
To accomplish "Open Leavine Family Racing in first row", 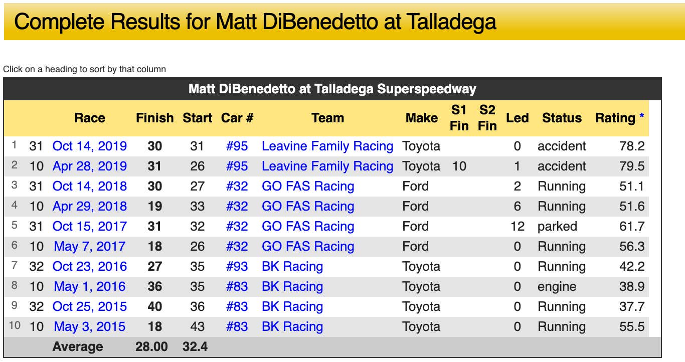I will tap(327, 146).
